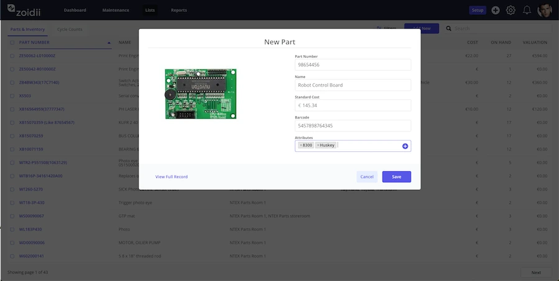Screen dimensions: 559x281
Task: Open the Lists menu
Action: click(150, 11)
